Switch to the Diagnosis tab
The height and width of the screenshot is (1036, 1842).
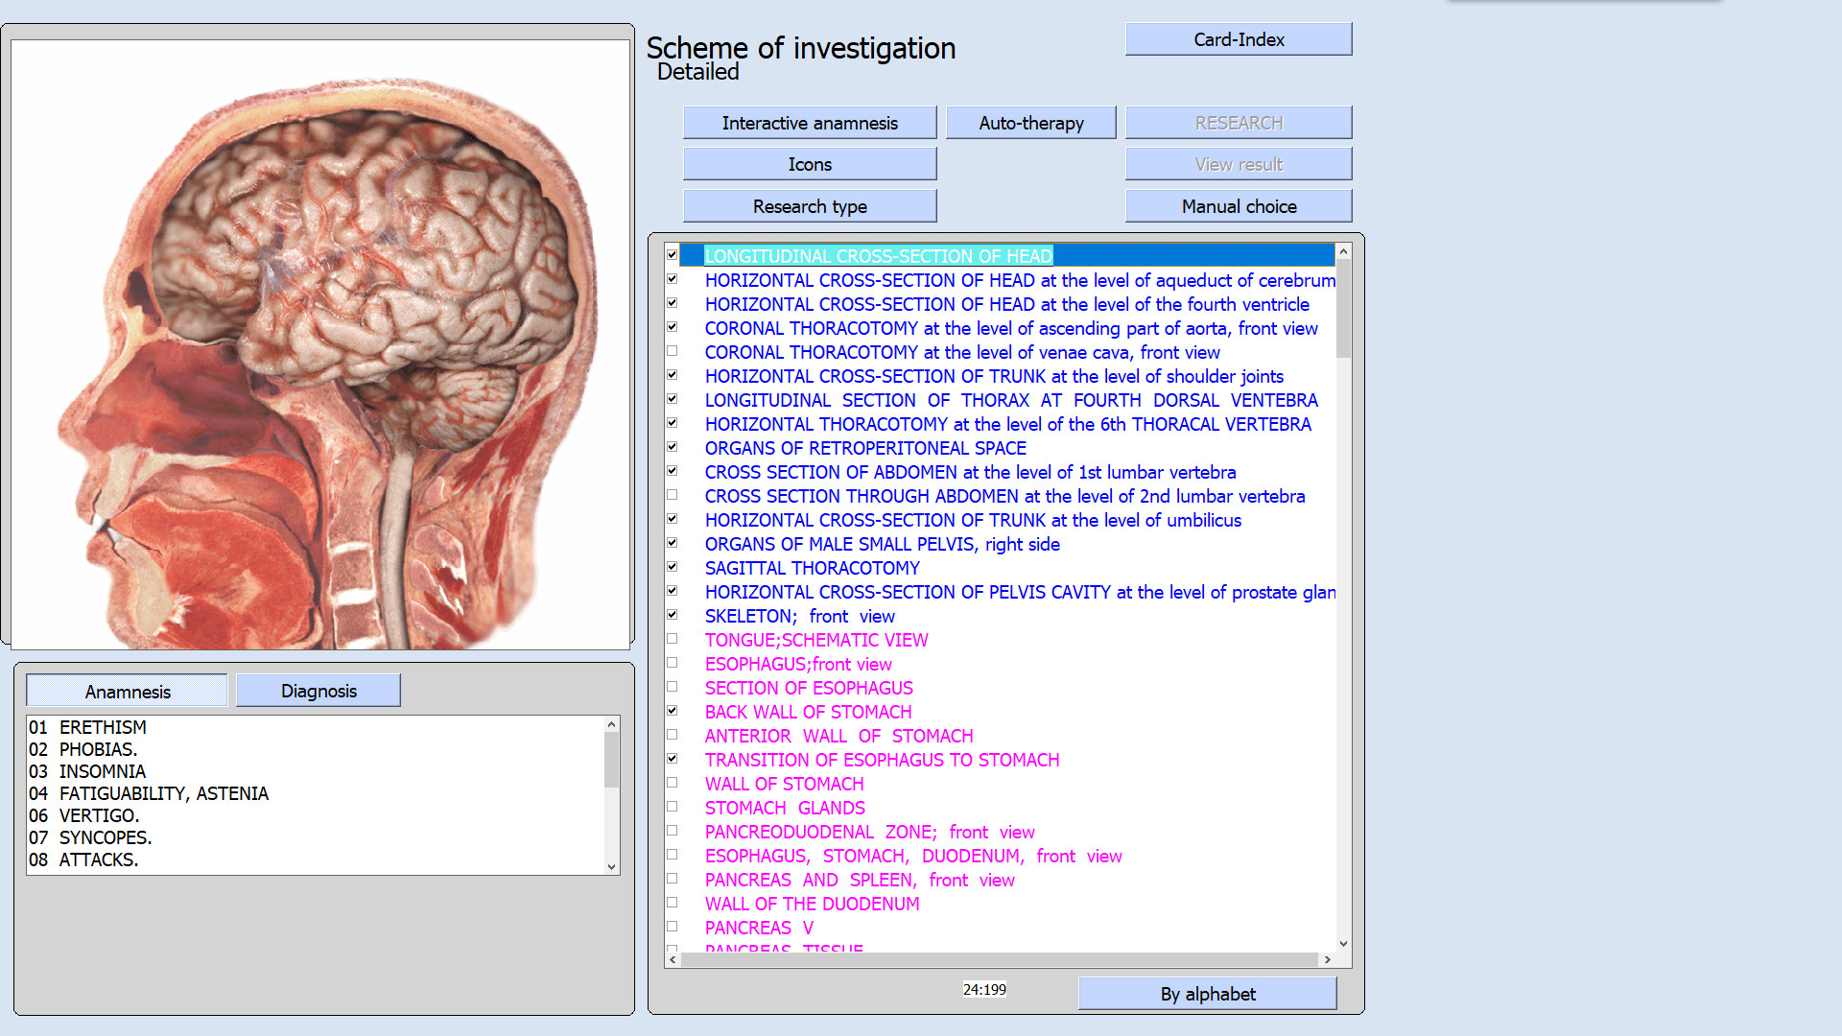pos(318,691)
